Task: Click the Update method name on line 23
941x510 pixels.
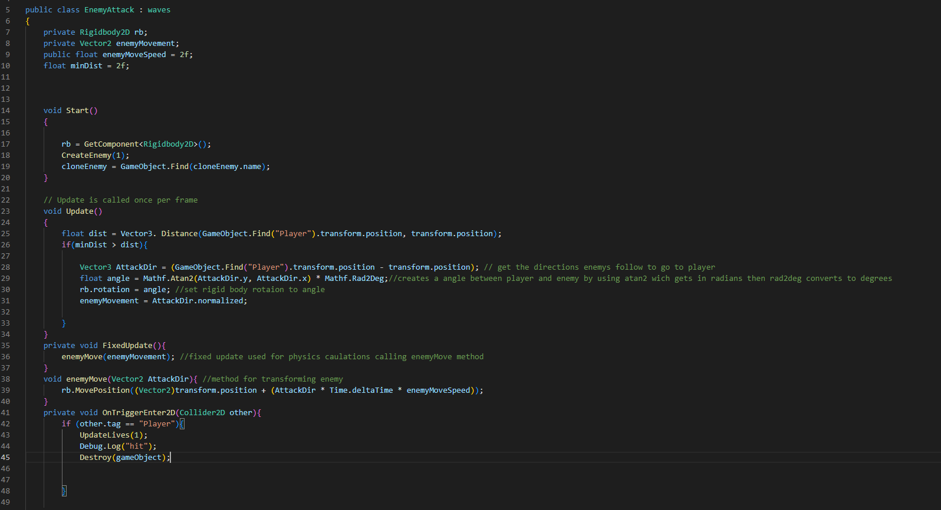Action: pyautogui.click(x=80, y=211)
